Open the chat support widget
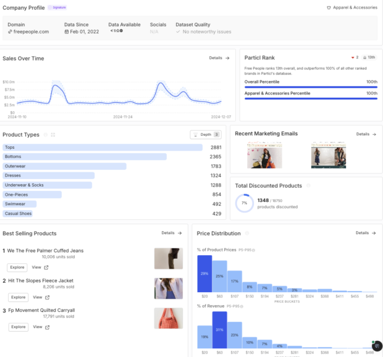This screenshot has width=383, height=357. pyautogui.click(x=377, y=346)
